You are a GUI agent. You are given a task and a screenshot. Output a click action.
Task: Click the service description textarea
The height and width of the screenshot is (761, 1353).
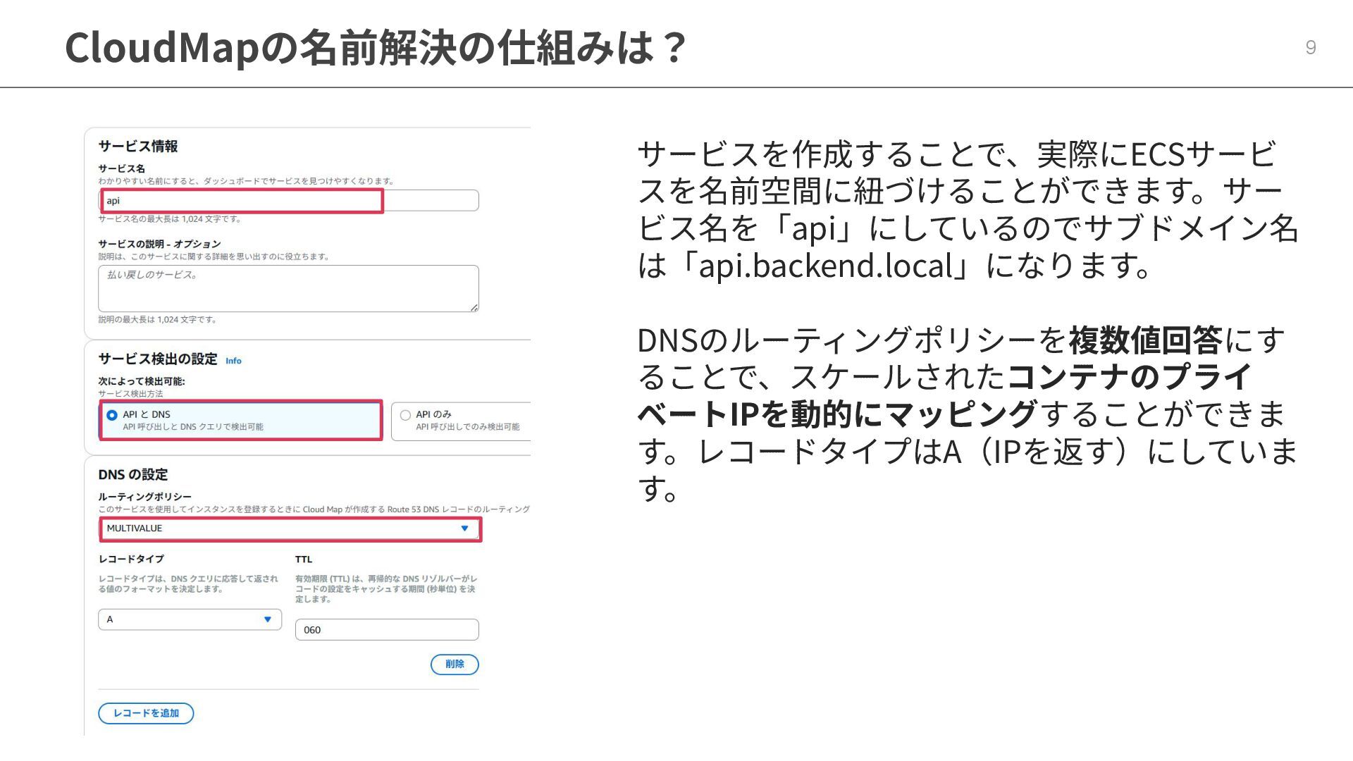tap(288, 288)
